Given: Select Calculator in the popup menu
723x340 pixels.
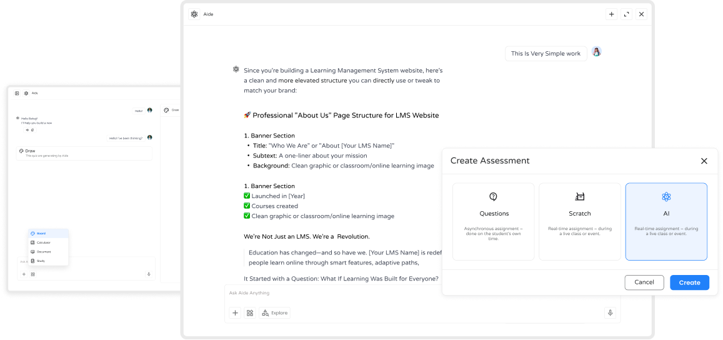Looking at the screenshot, I should tap(43, 242).
